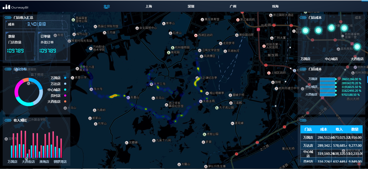368x169 pixels.
Task: Click the 求是小学 map icon
Action: 72,78
